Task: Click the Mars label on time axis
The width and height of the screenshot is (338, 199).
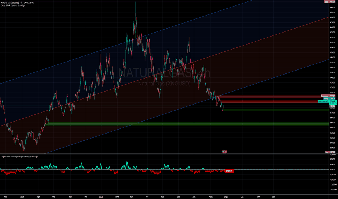Action: coord(132,196)
